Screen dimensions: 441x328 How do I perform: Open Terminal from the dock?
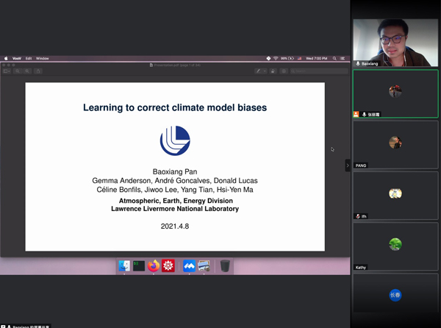coord(139,265)
